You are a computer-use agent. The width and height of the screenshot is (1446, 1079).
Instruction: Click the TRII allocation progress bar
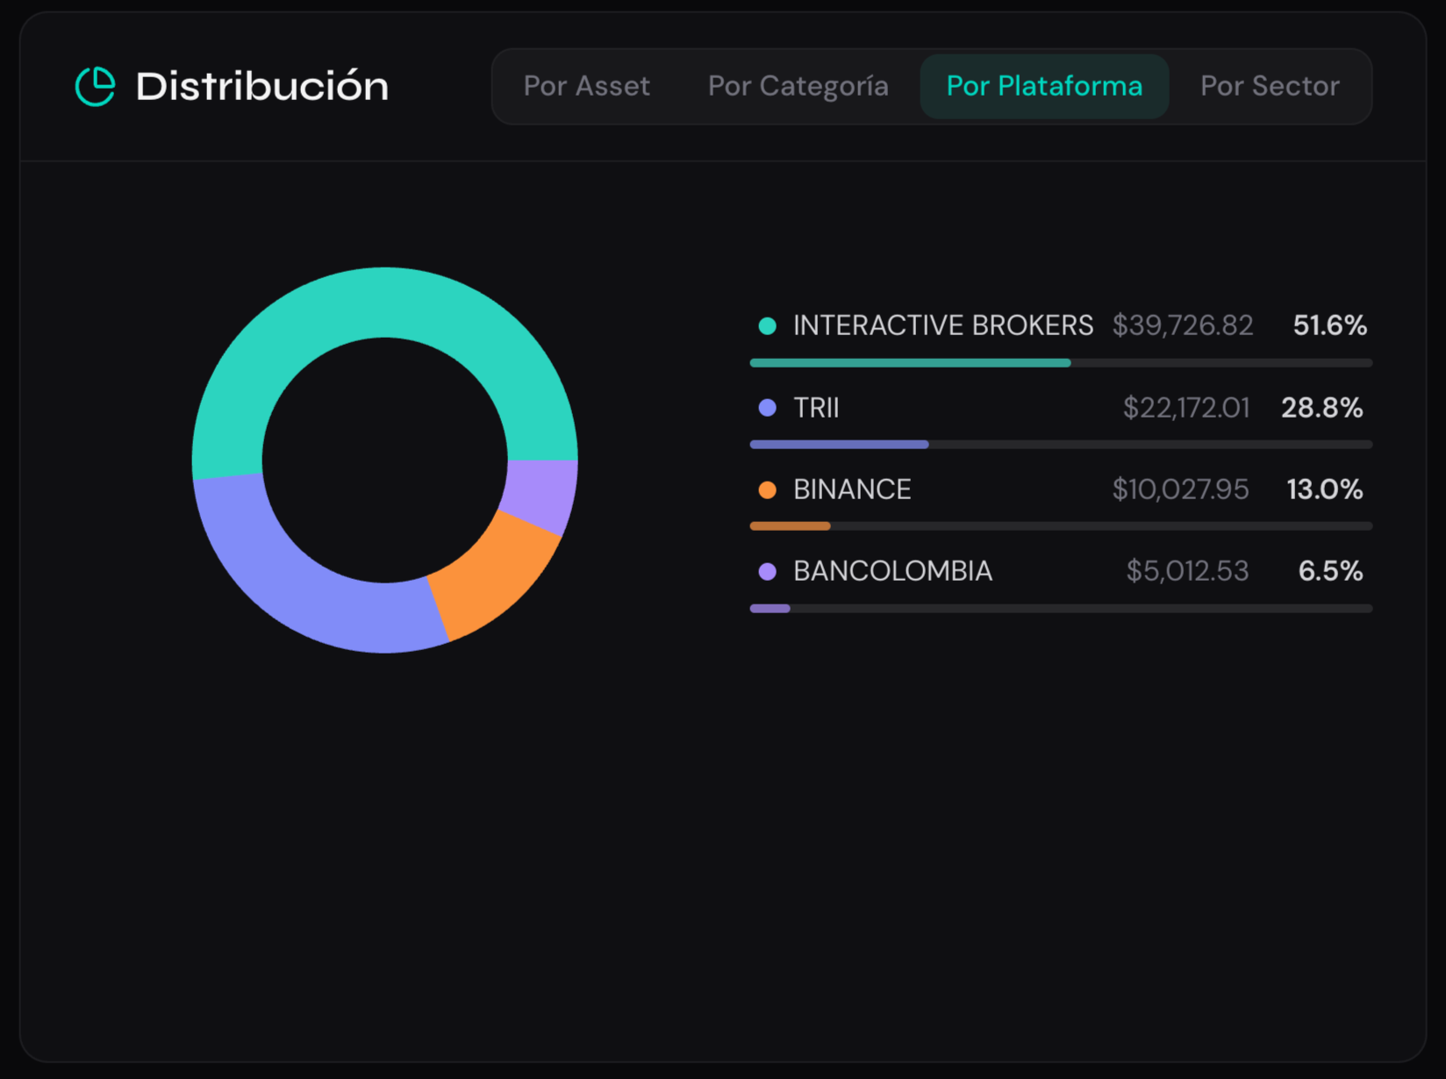pos(1060,445)
